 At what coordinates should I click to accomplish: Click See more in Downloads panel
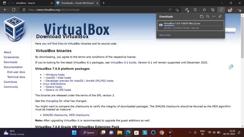165,35
